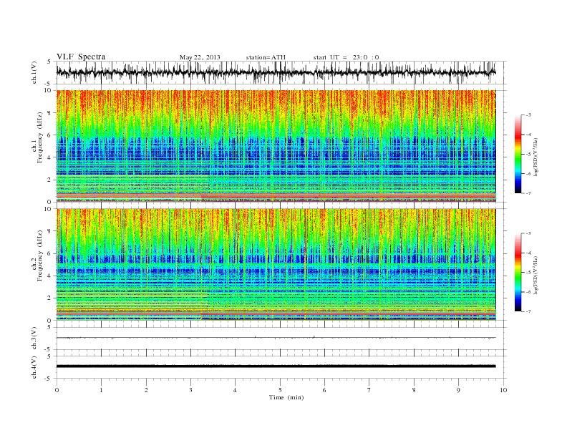Click the time axis tick label "0"
567x438 pixels.
click(x=57, y=390)
